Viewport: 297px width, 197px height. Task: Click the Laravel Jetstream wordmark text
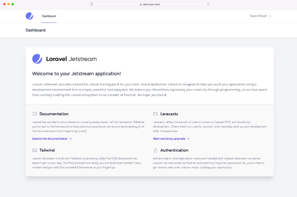tap(71, 59)
